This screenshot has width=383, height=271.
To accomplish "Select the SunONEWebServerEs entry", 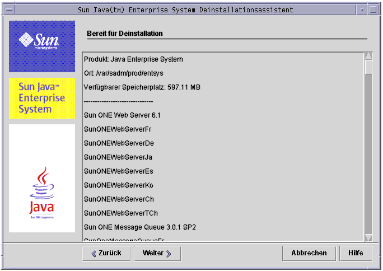I will (119, 171).
